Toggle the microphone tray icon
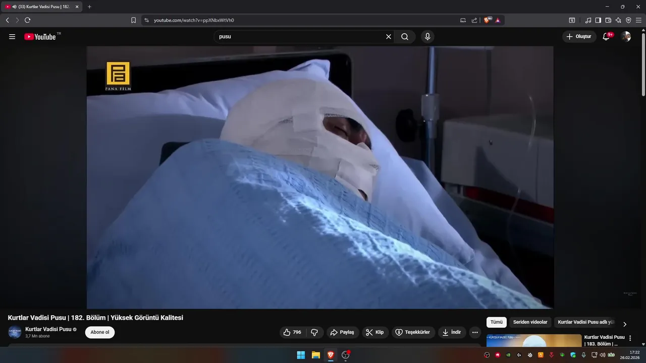Viewport: 646px width, 363px height. coord(584,355)
